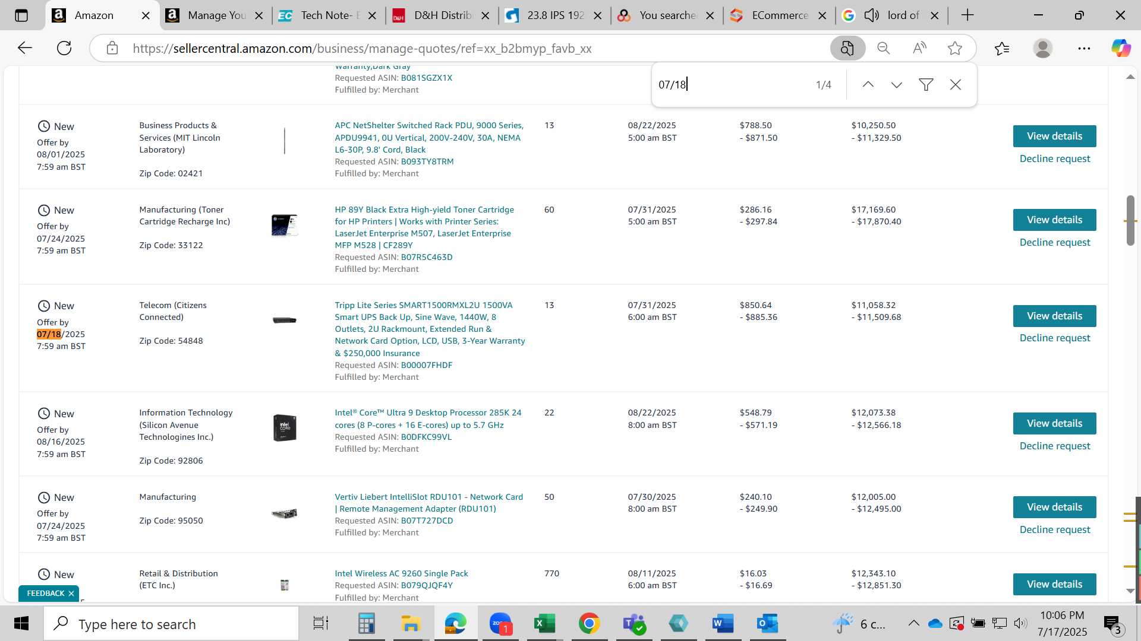The width and height of the screenshot is (1141, 641).
Task: Open Windows Start menu
Action: point(21,624)
